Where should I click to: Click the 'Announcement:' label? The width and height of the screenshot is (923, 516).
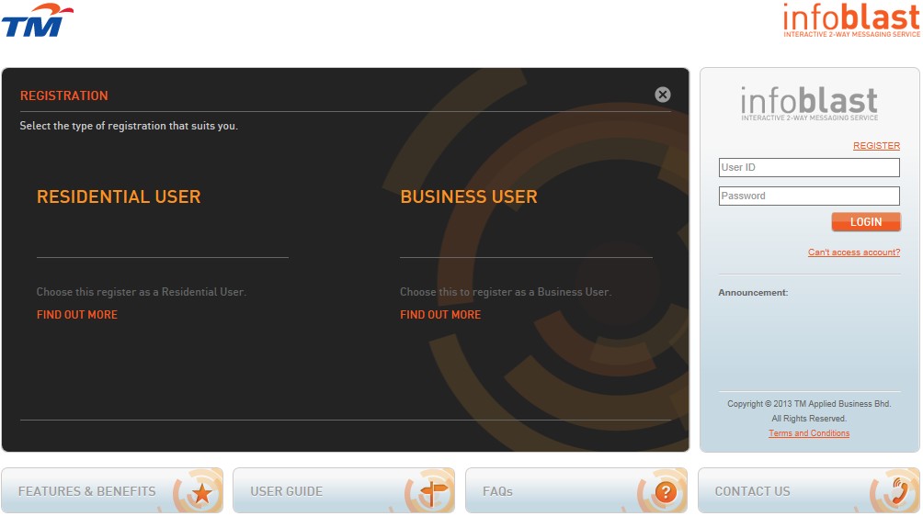tap(753, 293)
